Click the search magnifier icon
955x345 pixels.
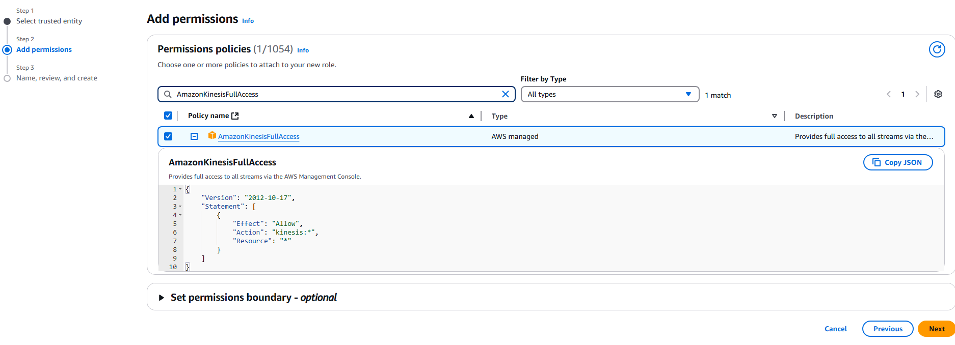168,94
